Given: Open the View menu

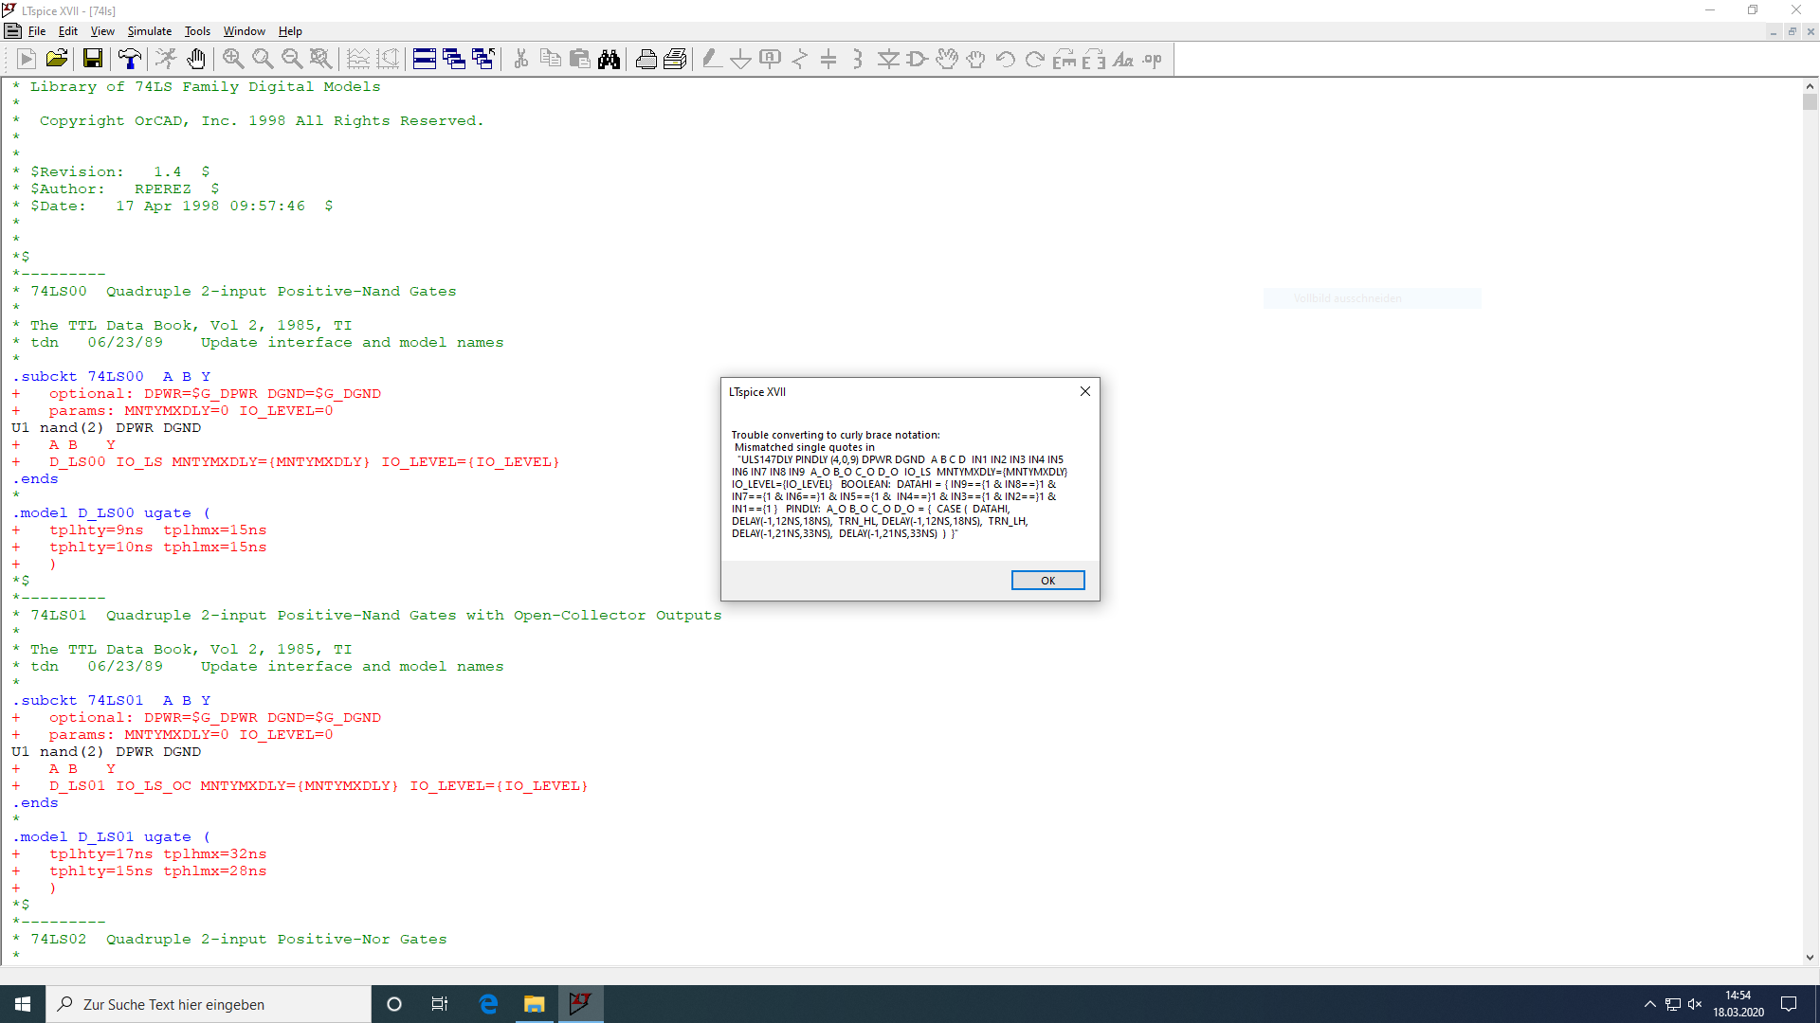Looking at the screenshot, I should point(102,31).
